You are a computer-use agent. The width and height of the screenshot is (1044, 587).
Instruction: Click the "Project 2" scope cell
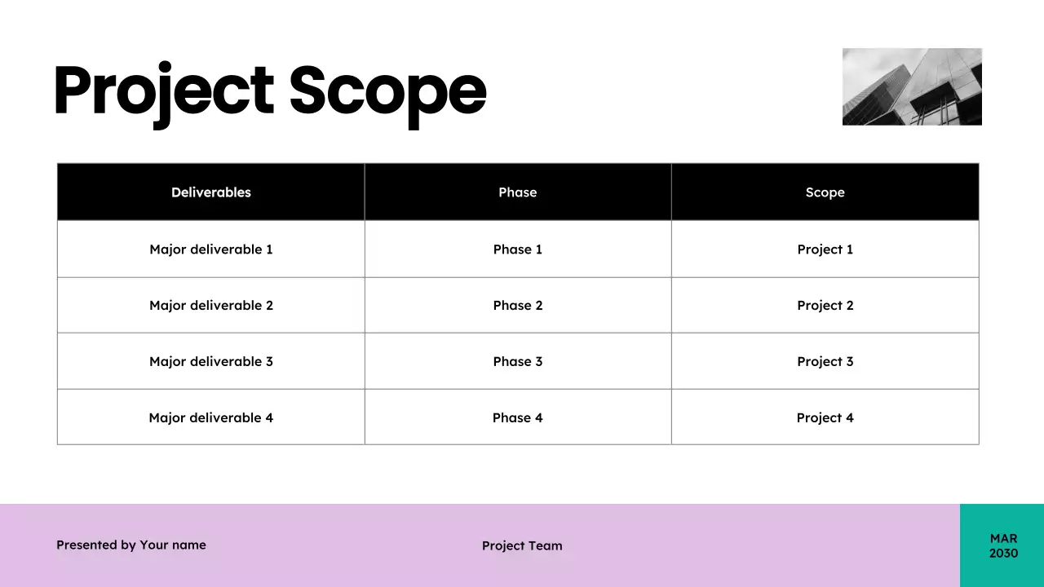pyautogui.click(x=825, y=306)
